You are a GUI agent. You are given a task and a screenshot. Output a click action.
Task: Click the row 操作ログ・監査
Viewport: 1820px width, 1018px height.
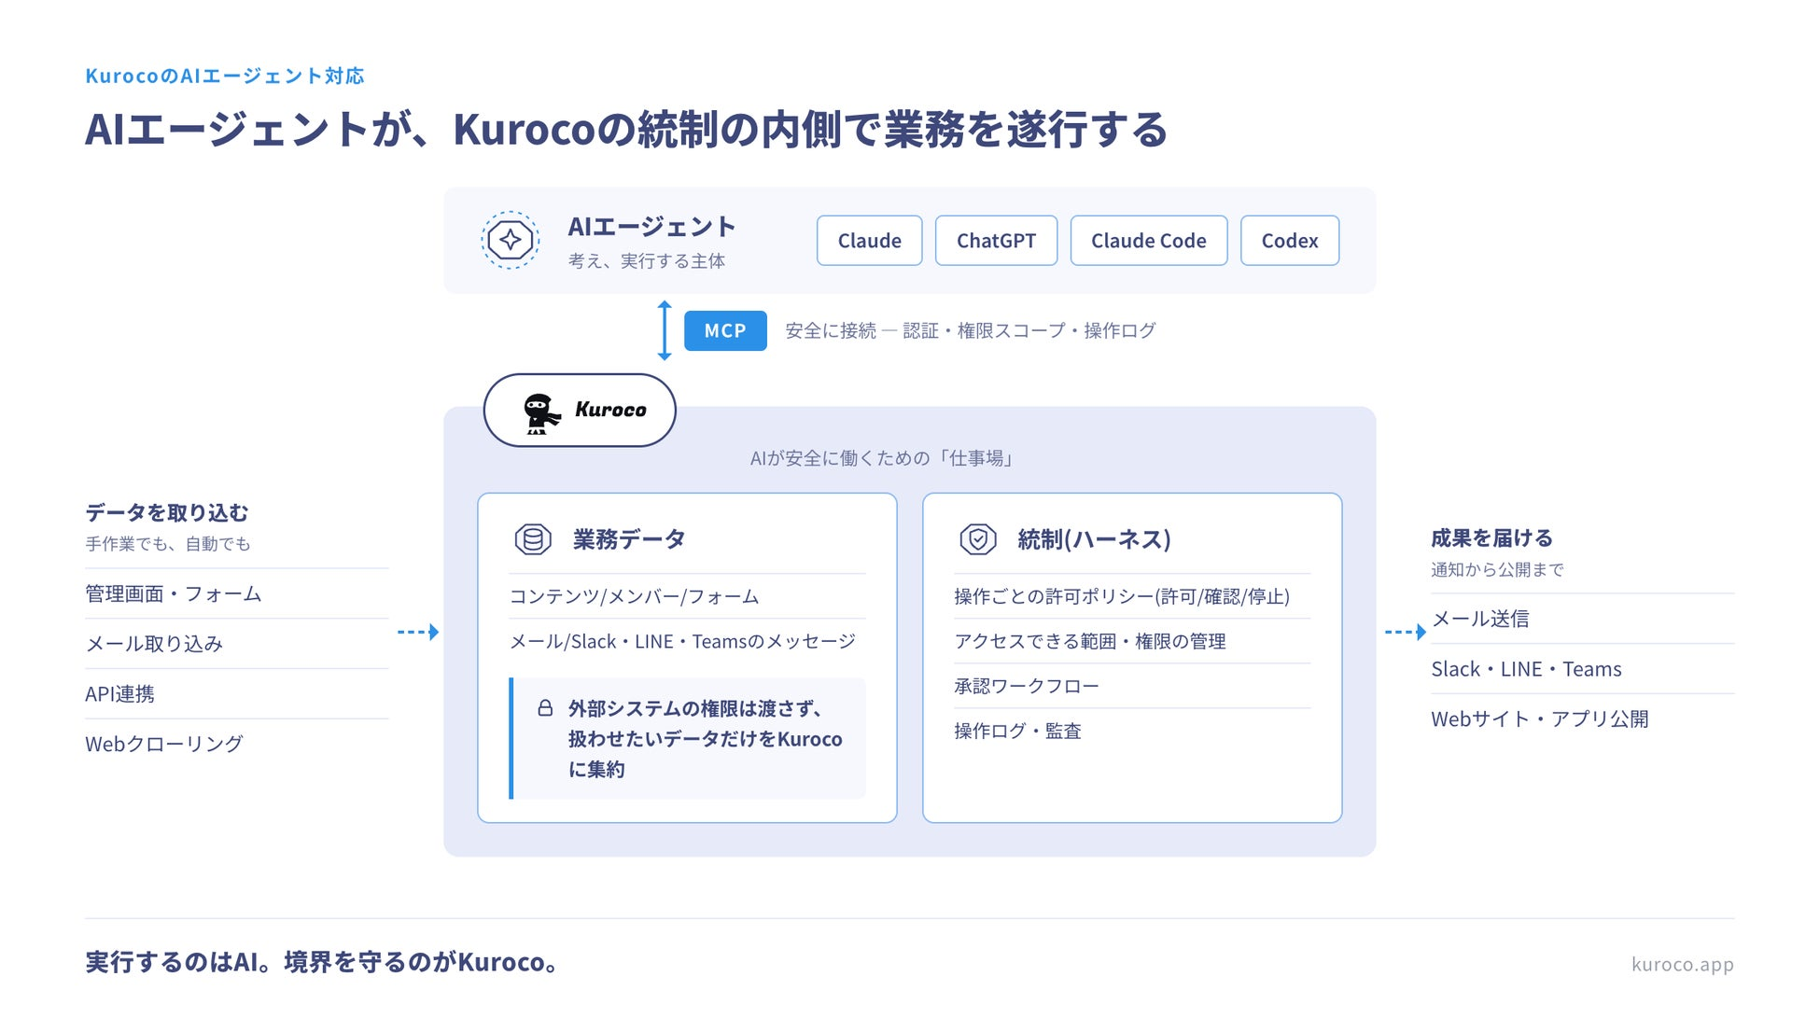pyautogui.click(x=1132, y=731)
